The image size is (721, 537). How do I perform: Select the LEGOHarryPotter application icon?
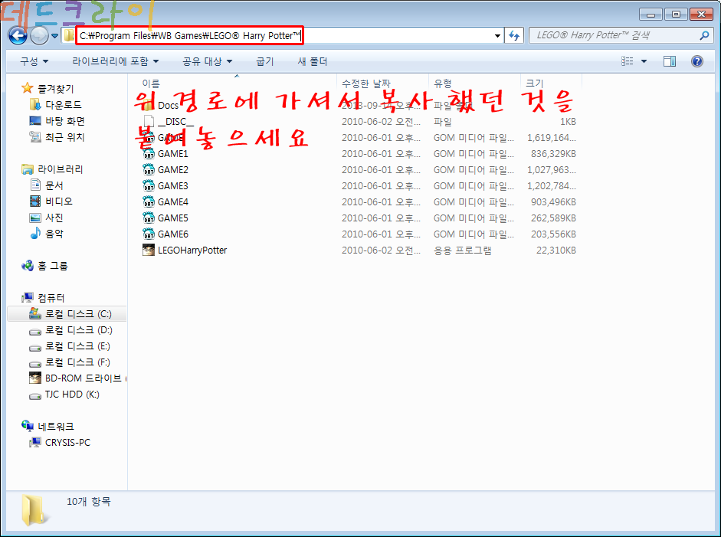(149, 250)
